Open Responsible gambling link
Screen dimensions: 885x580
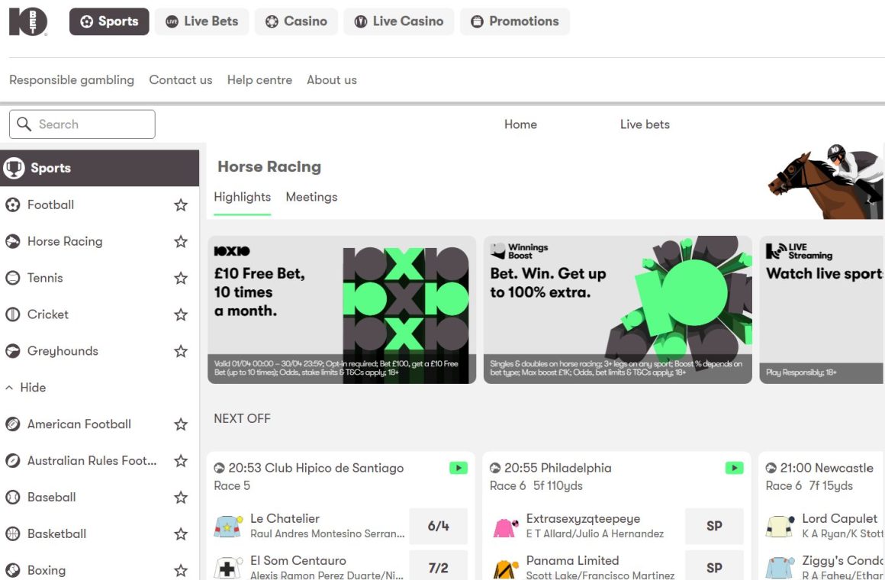pyautogui.click(x=72, y=80)
